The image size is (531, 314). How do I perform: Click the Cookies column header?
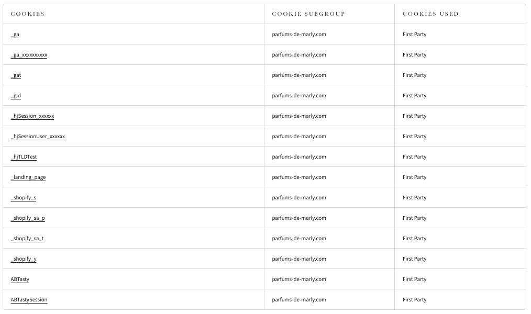click(x=28, y=14)
